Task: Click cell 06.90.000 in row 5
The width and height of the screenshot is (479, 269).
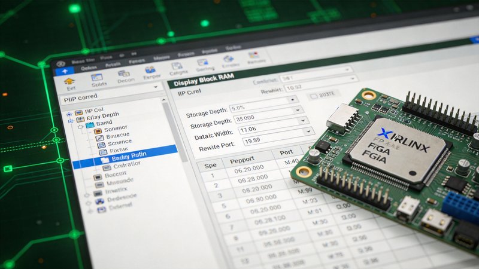Action: tap(261, 199)
